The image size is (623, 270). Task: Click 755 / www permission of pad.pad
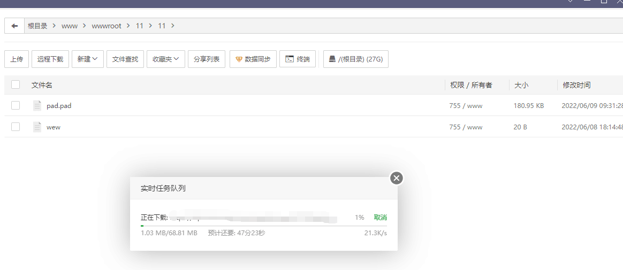pyautogui.click(x=466, y=106)
